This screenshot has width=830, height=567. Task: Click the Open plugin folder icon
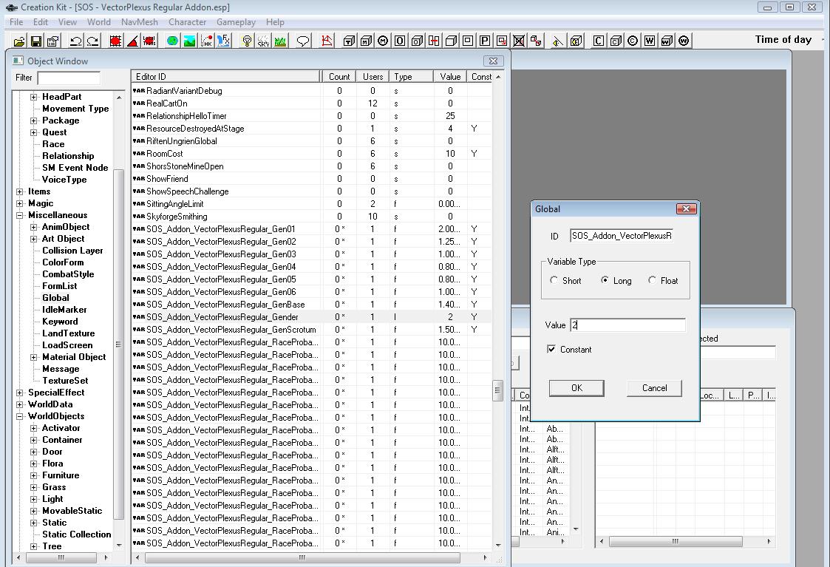(19, 41)
